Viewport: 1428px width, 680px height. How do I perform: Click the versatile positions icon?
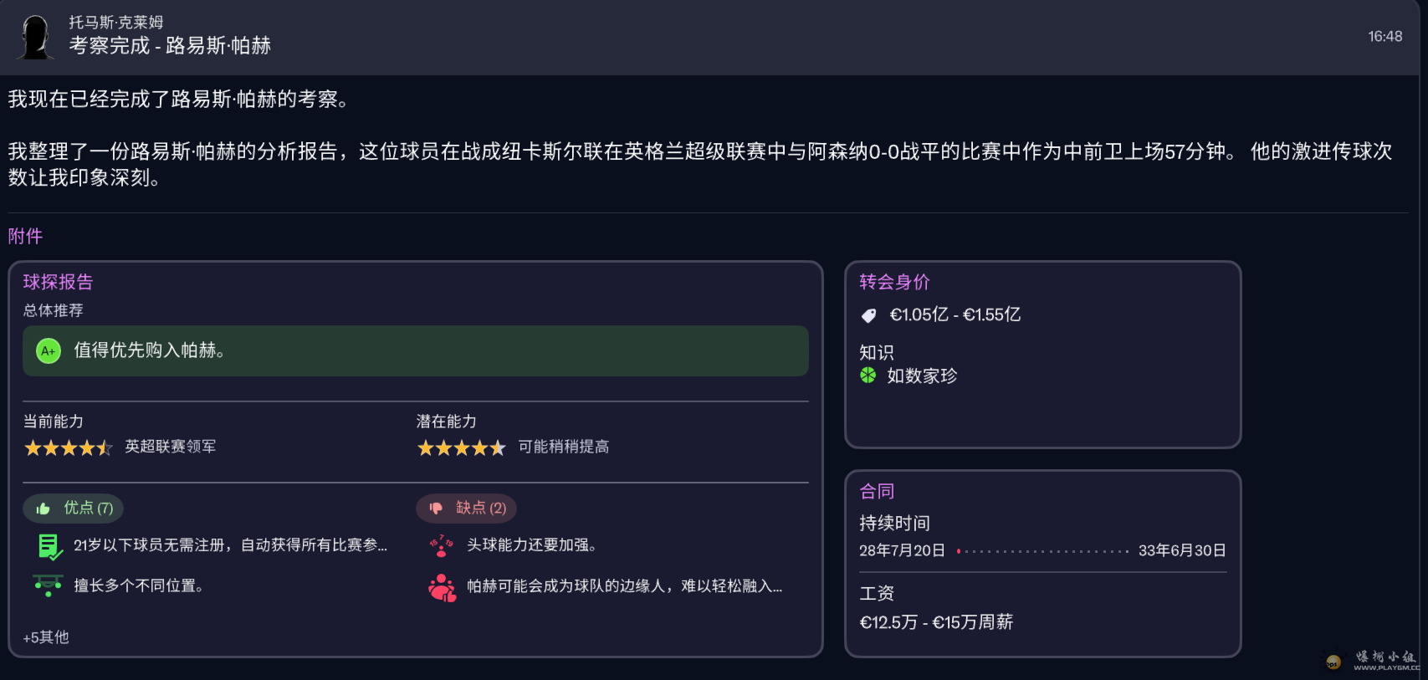(49, 585)
